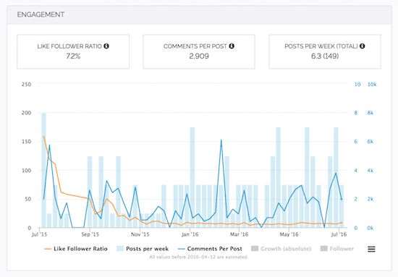The height and width of the screenshot is (277, 398).
Task: Select the Like Follower Ratio 7.2% card
Action: (x=73, y=51)
